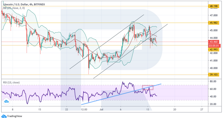Select the pink rectangle on the RSI pane
Image resolution: width=223 pixels, height=120 pixels.
(x=148, y=87)
